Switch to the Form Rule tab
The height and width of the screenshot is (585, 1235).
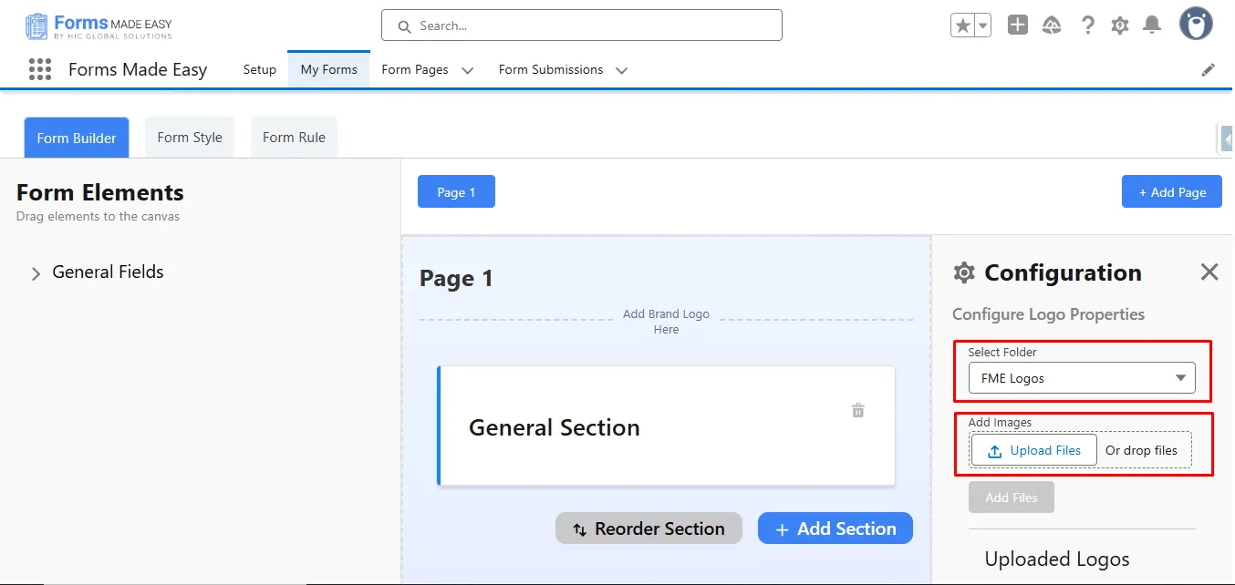tap(294, 138)
